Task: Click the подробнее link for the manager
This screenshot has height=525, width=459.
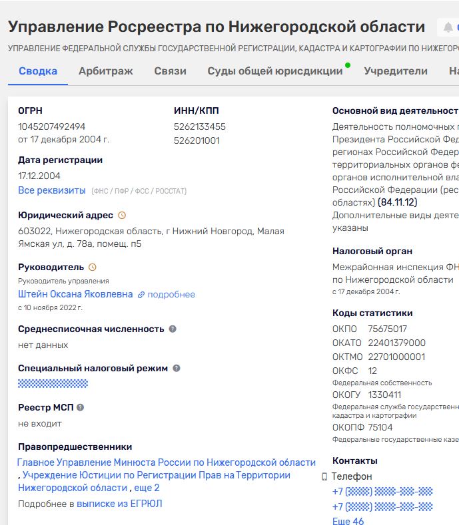Action: pos(171,294)
